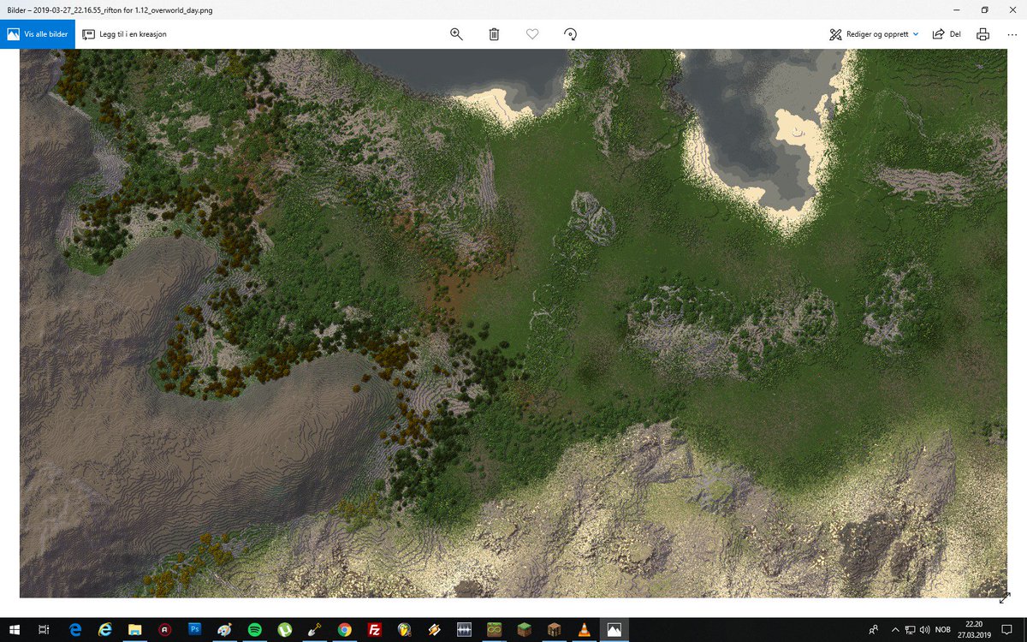1027x642 pixels.
Task: Launch Internet Explorer from taskbar
Action: [x=104, y=629]
